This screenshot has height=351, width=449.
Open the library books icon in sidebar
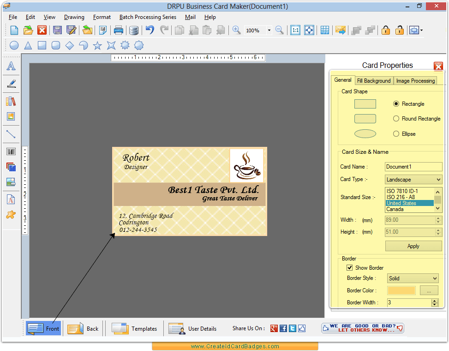click(x=11, y=101)
